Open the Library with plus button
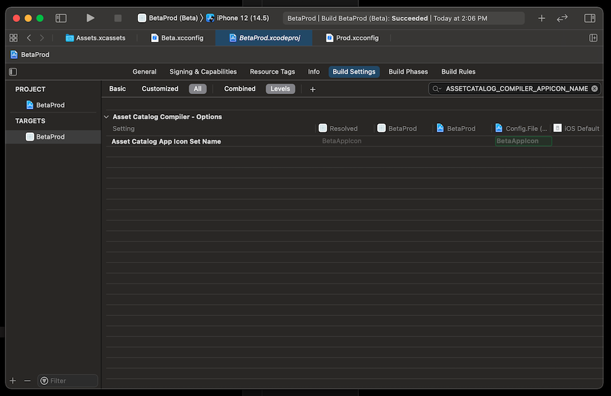This screenshot has height=396, width=611. tap(541, 18)
